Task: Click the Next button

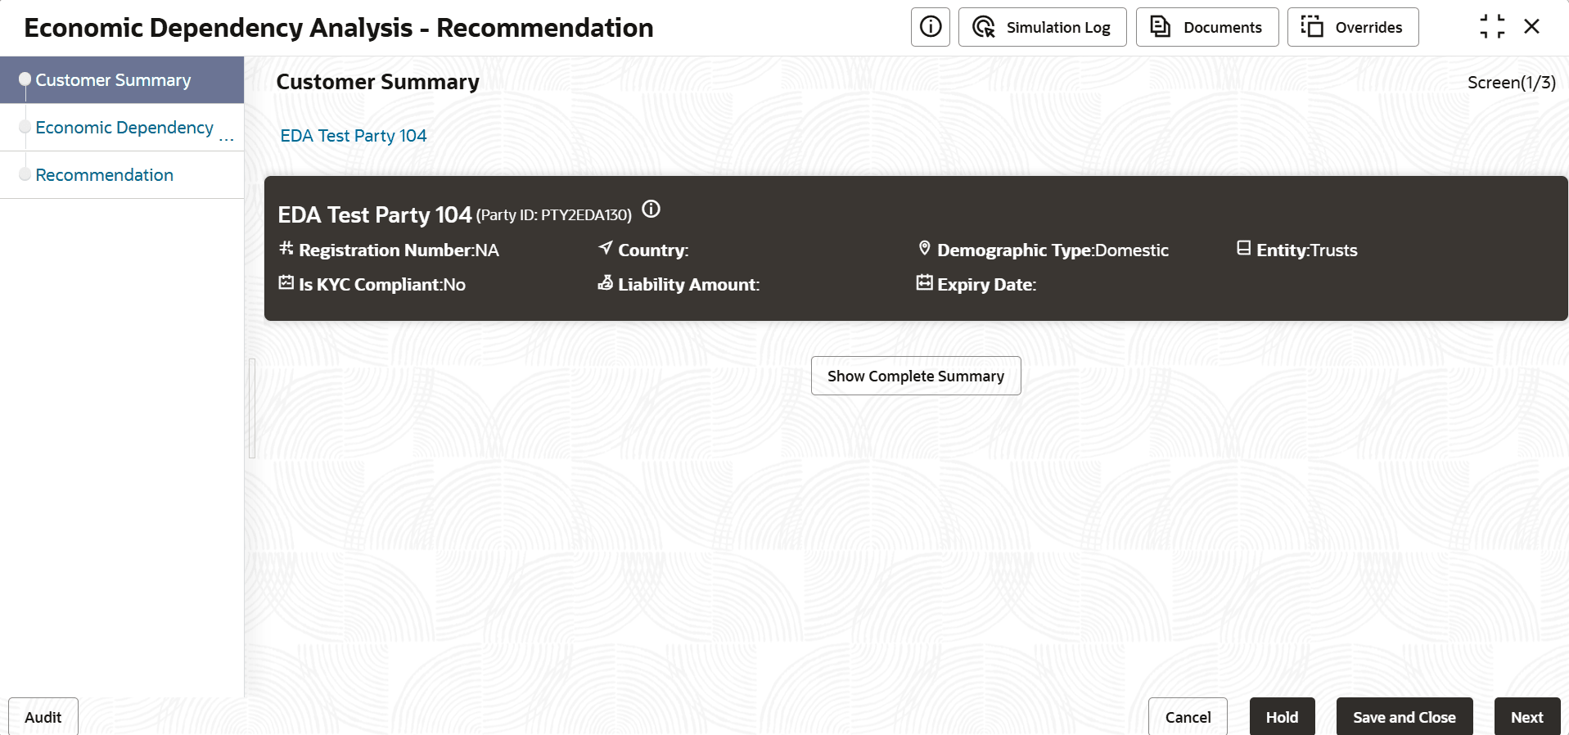Action: 1527,717
